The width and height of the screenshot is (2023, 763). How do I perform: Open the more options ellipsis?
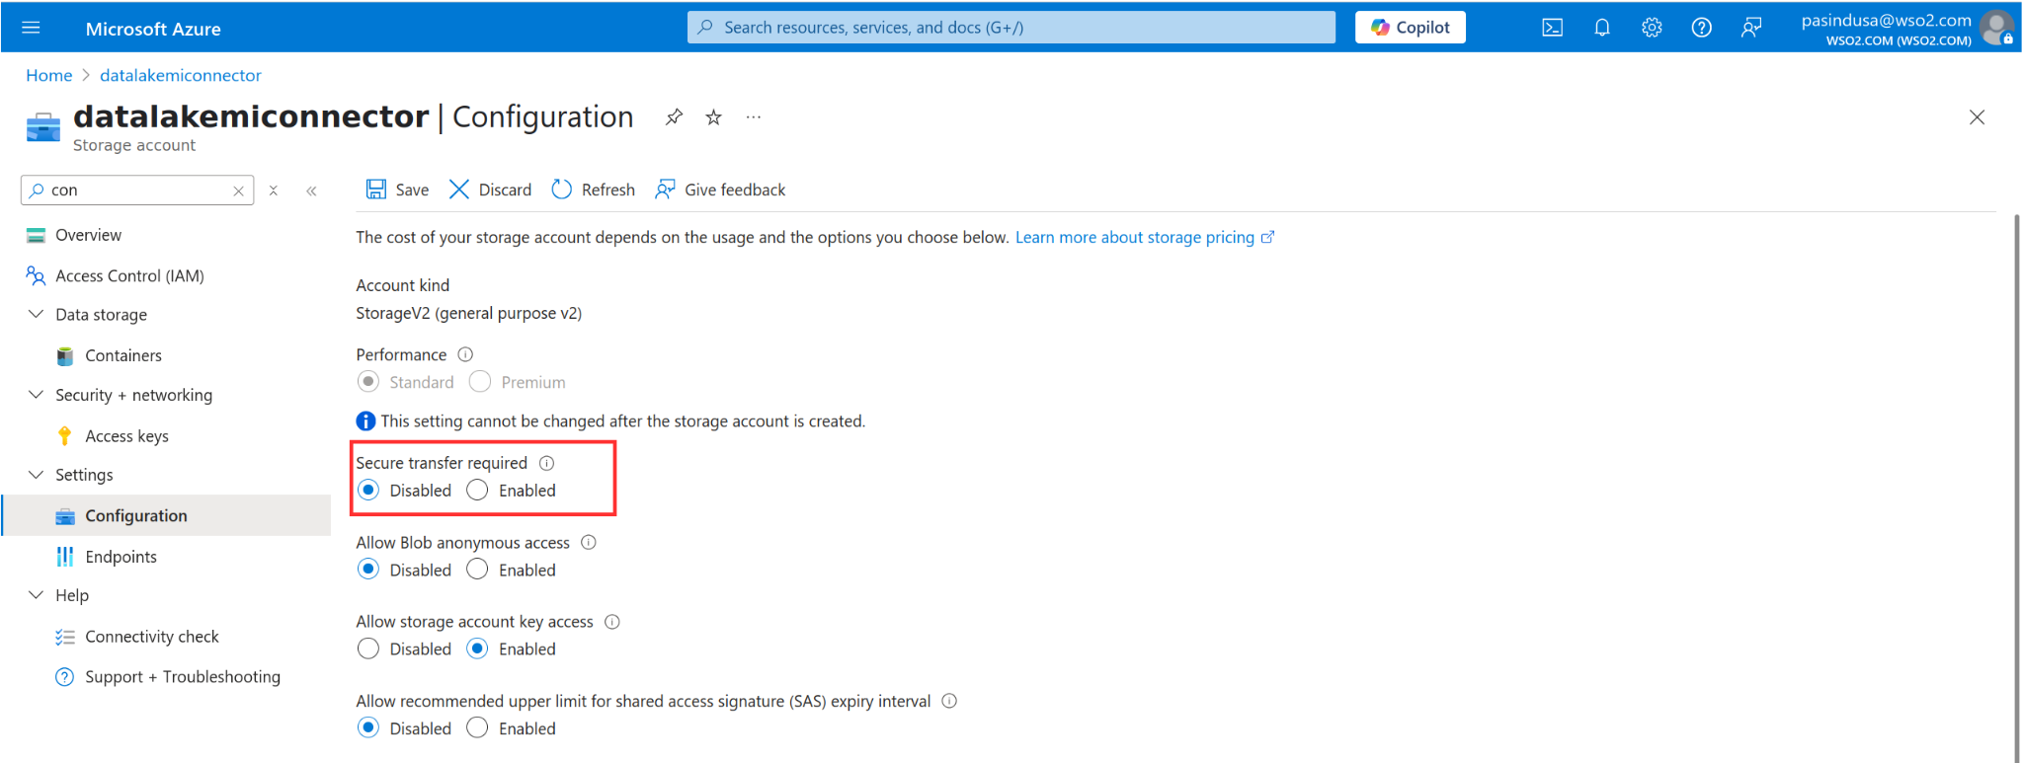pos(754,117)
